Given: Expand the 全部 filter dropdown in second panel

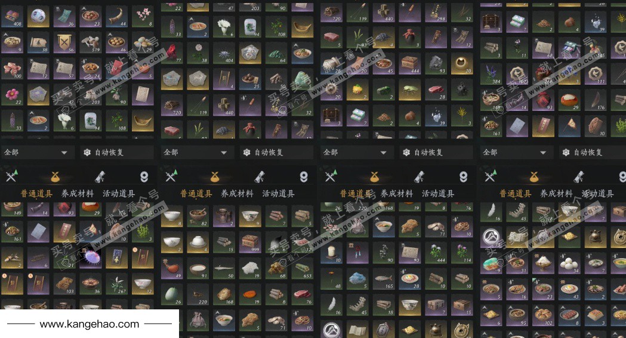Looking at the screenshot, I should click(196, 152).
